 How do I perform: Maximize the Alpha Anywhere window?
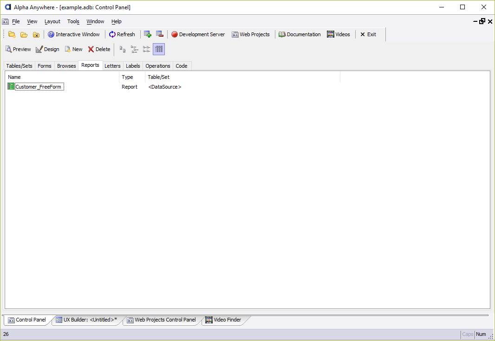tap(462, 7)
